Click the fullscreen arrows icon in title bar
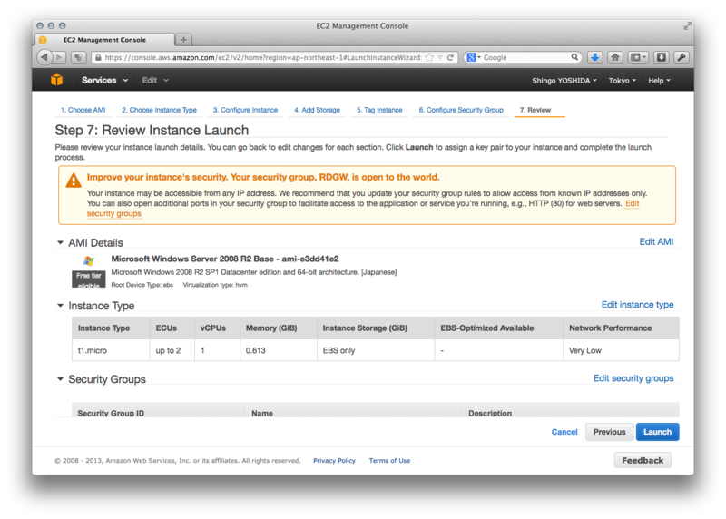The height and width of the screenshot is (519, 726). click(x=687, y=26)
